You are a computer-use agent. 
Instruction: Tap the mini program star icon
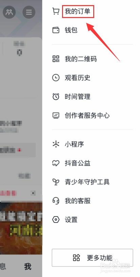point(56,144)
